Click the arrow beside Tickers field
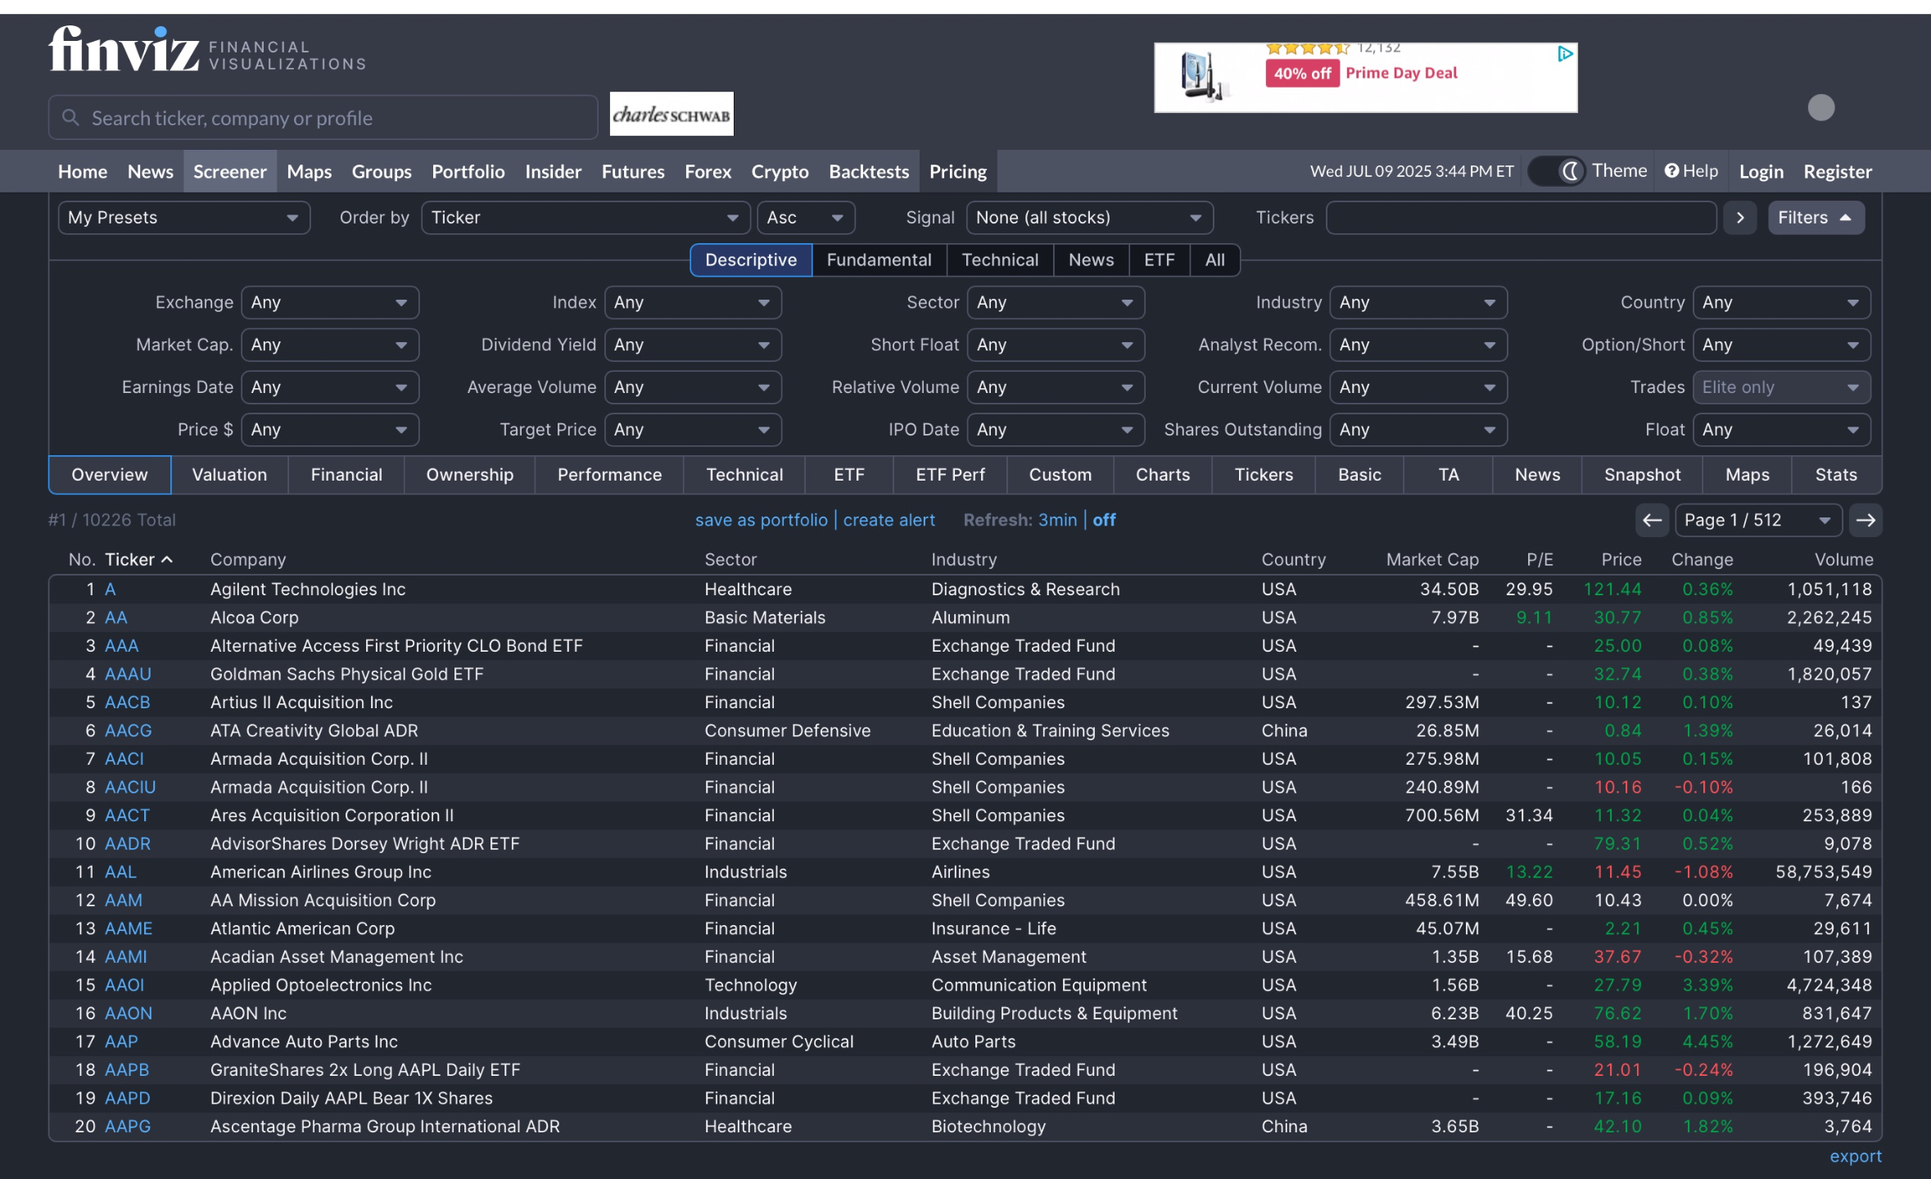The width and height of the screenshot is (1931, 1179). pyautogui.click(x=1740, y=218)
